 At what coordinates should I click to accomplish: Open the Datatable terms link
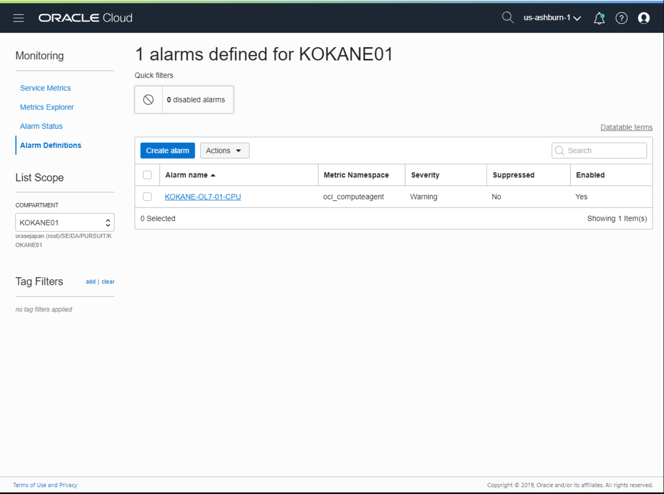click(x=626, y=127)
